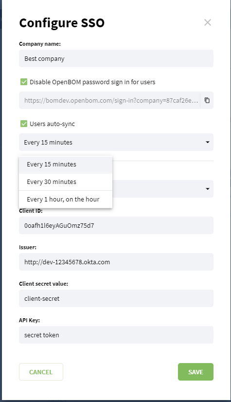Toggle the Users auto-sync checkbox
The image size is (231, 402).
(24, 124)
